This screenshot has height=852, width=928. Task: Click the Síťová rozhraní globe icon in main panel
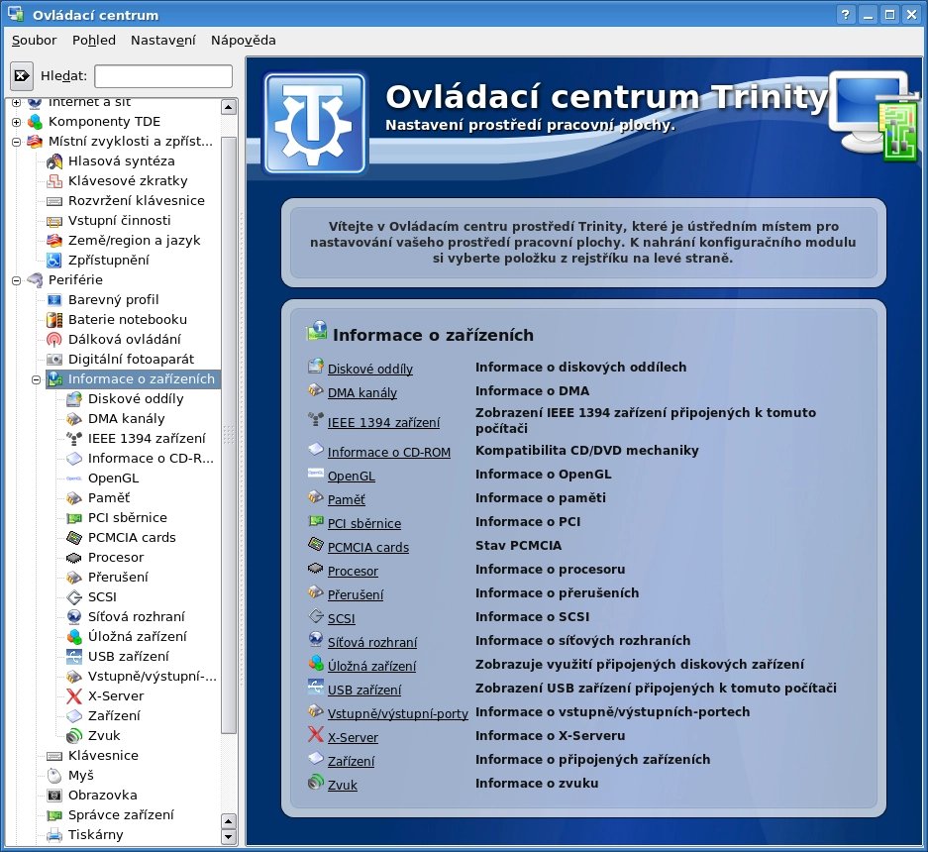316,639
